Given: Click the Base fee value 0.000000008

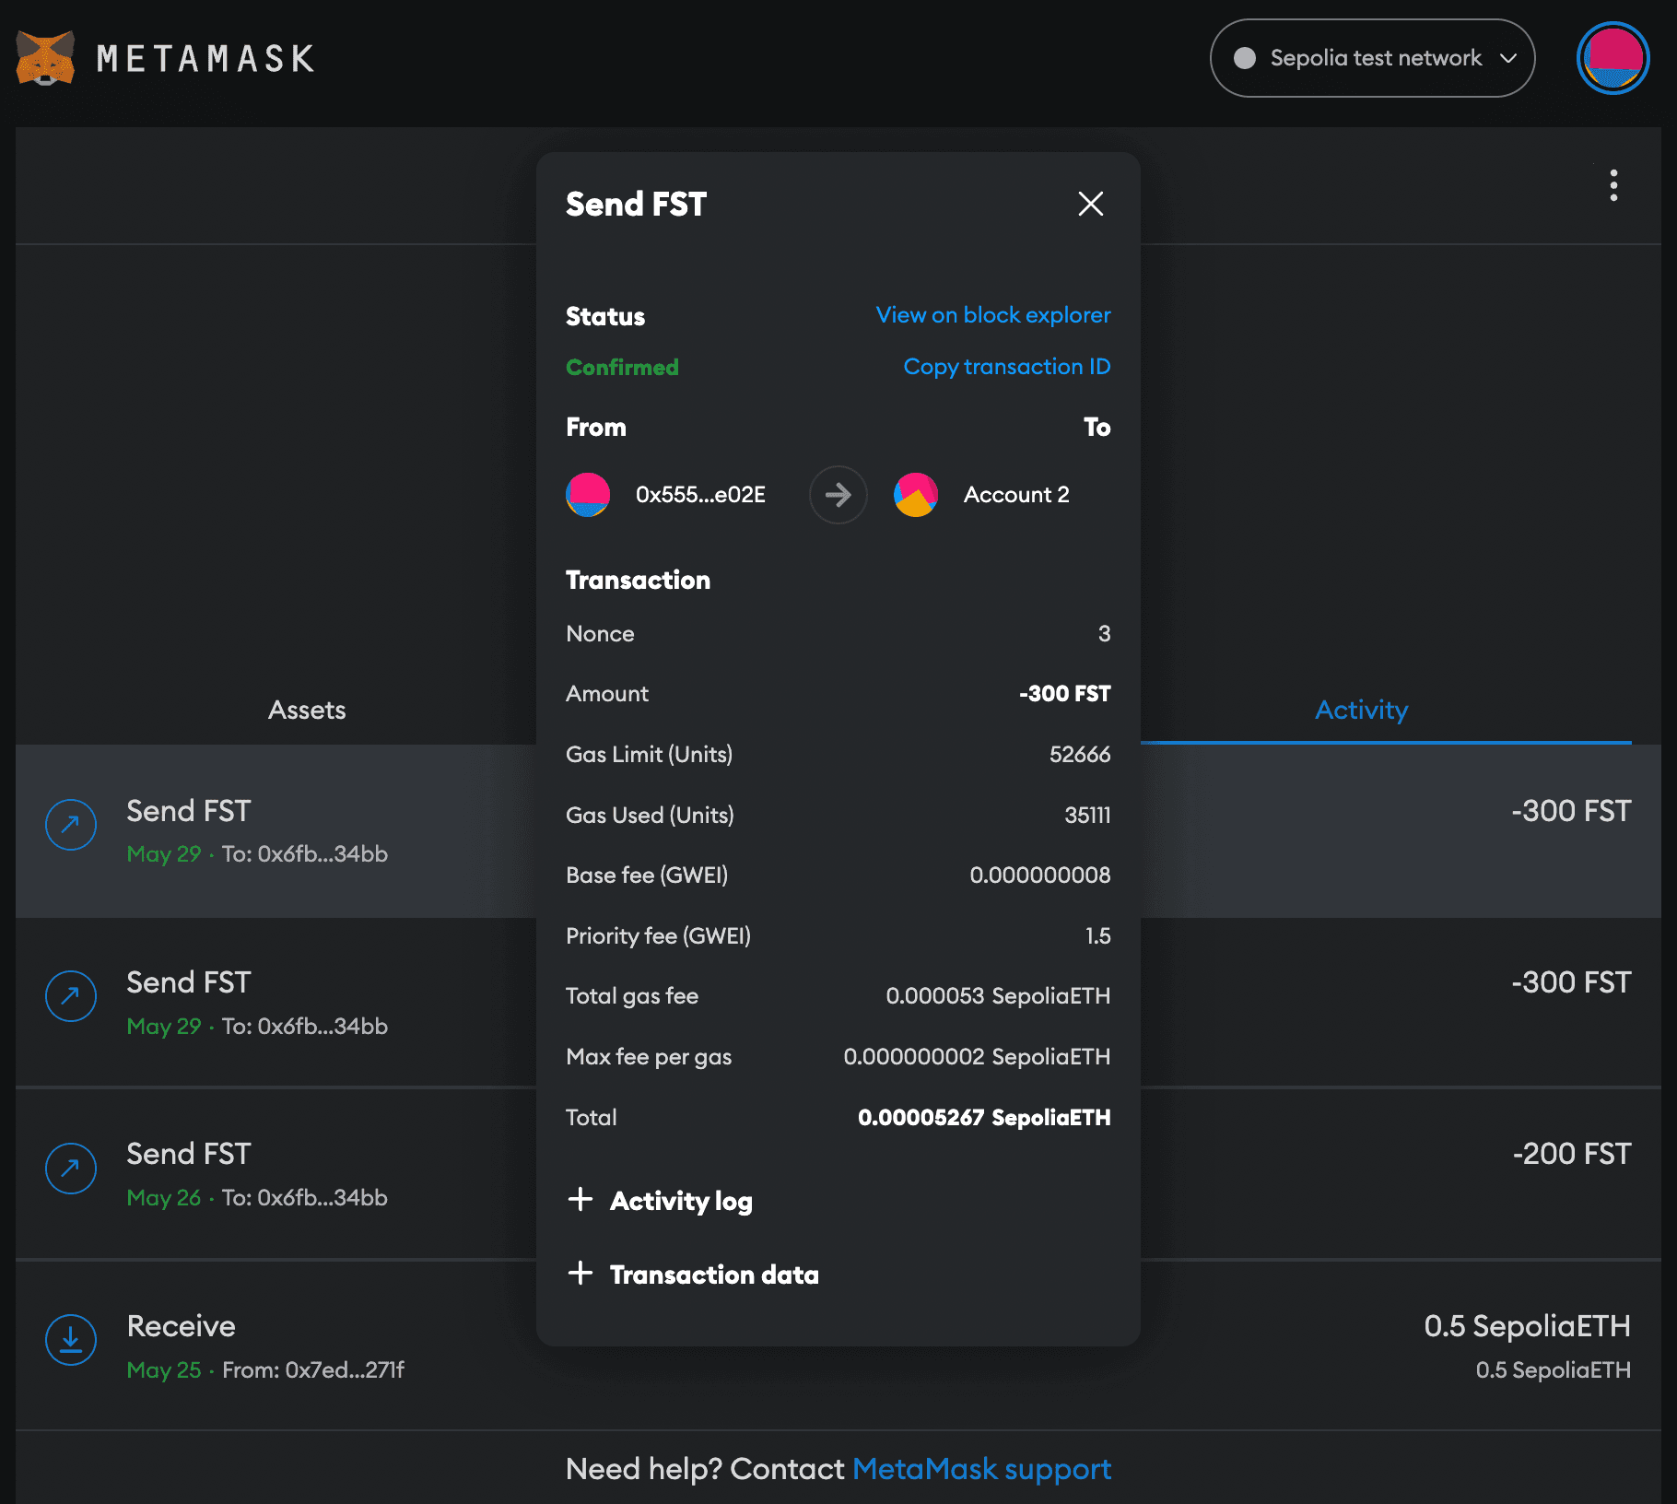Looking at the screenshot, I should (1039, 875).
